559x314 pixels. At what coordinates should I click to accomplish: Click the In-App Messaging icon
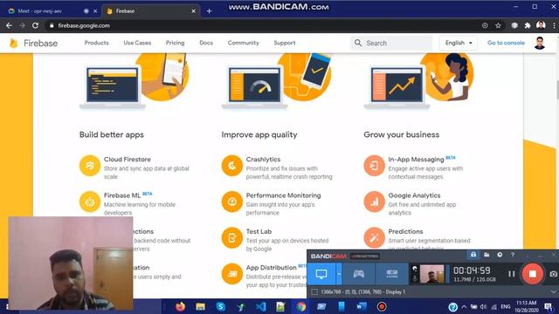tap(374, 166)
